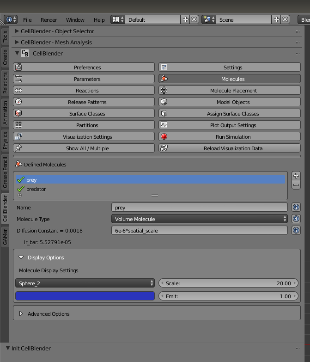
Task: Add a new molecule with plus button
Action: coord(296,176)
